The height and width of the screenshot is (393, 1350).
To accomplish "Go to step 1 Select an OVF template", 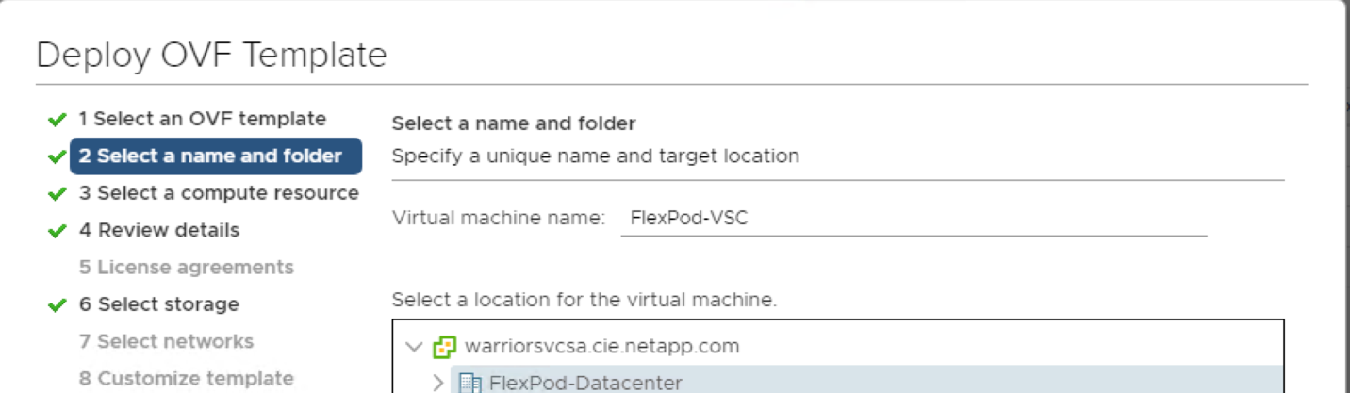I will [202, 119].
